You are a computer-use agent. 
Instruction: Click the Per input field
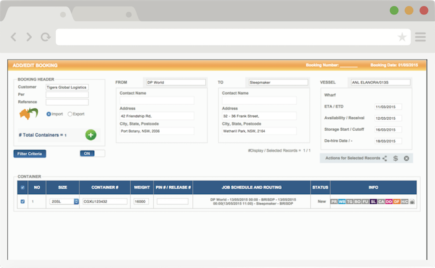pyautogui.click(x=67, y=95)
